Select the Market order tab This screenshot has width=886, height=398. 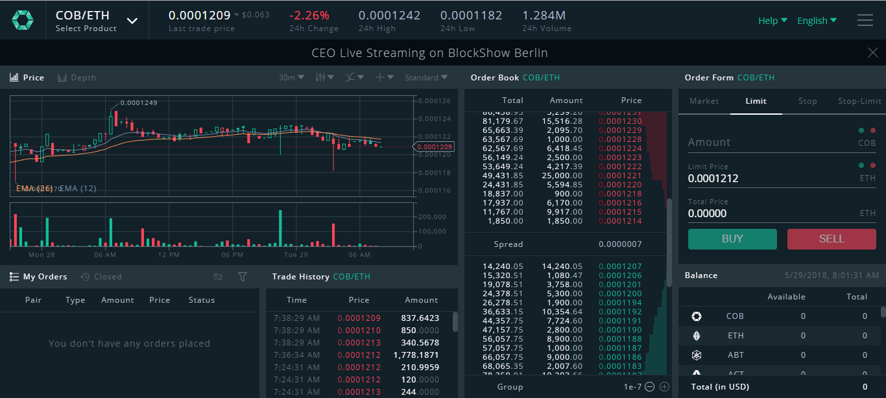pos(704,101)
